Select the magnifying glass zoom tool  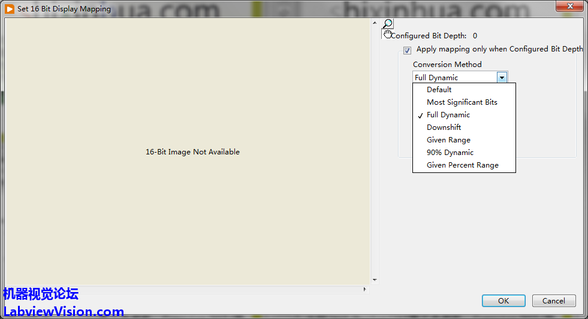point(388,24)
